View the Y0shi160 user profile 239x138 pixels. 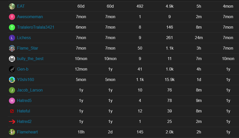pyautogui.click(x=25, y=79)
